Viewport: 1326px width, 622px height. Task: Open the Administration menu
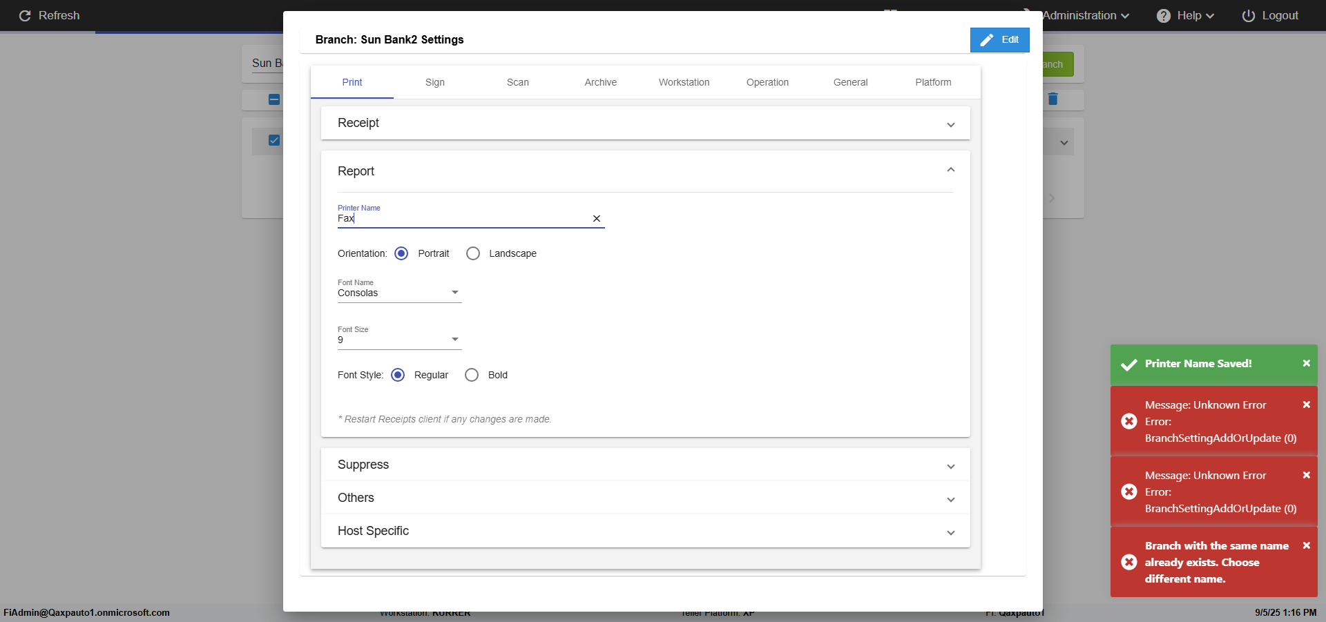click(1085, 16)
